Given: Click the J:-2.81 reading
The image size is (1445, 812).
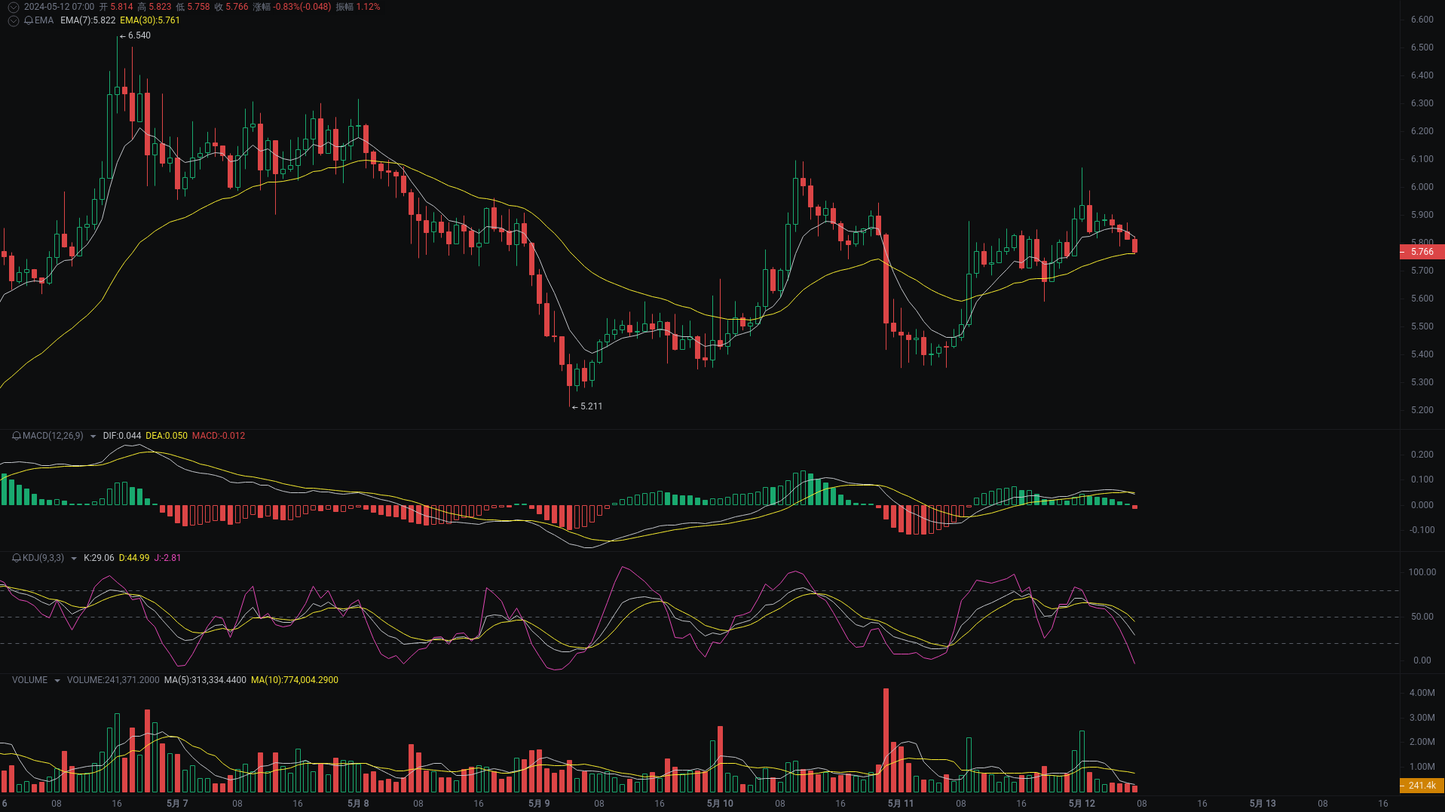Looking at the screenshot, I should [167, 558].
